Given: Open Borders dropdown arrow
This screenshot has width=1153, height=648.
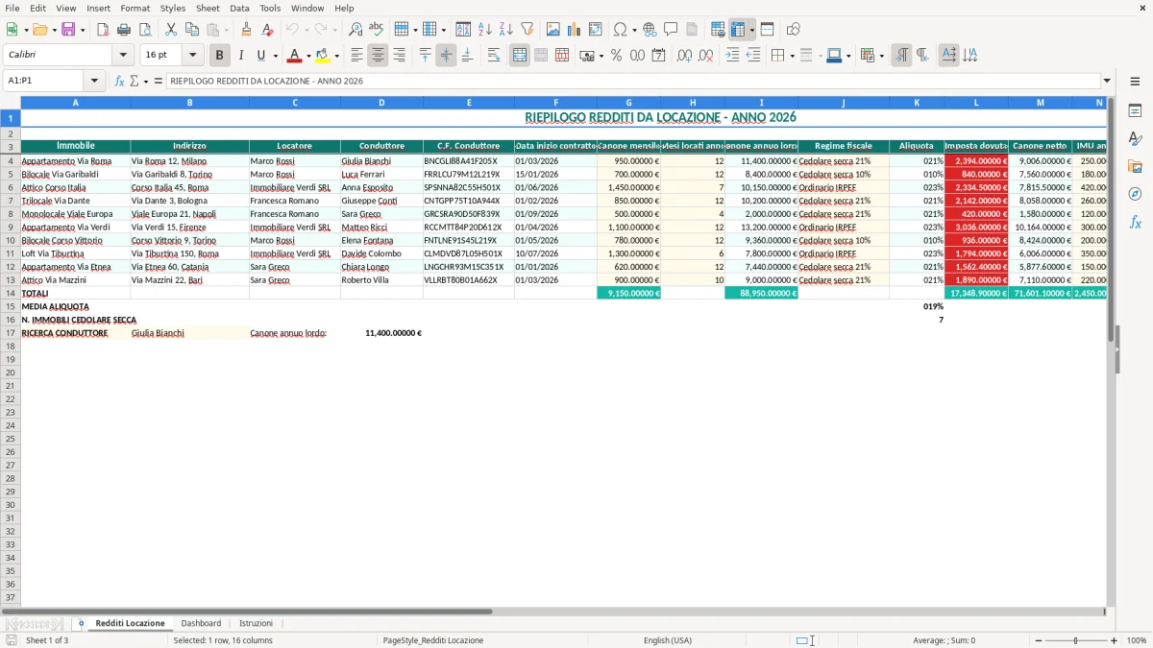Looking at the screenshot, I should pyautogui.click(x=792, y=56).
